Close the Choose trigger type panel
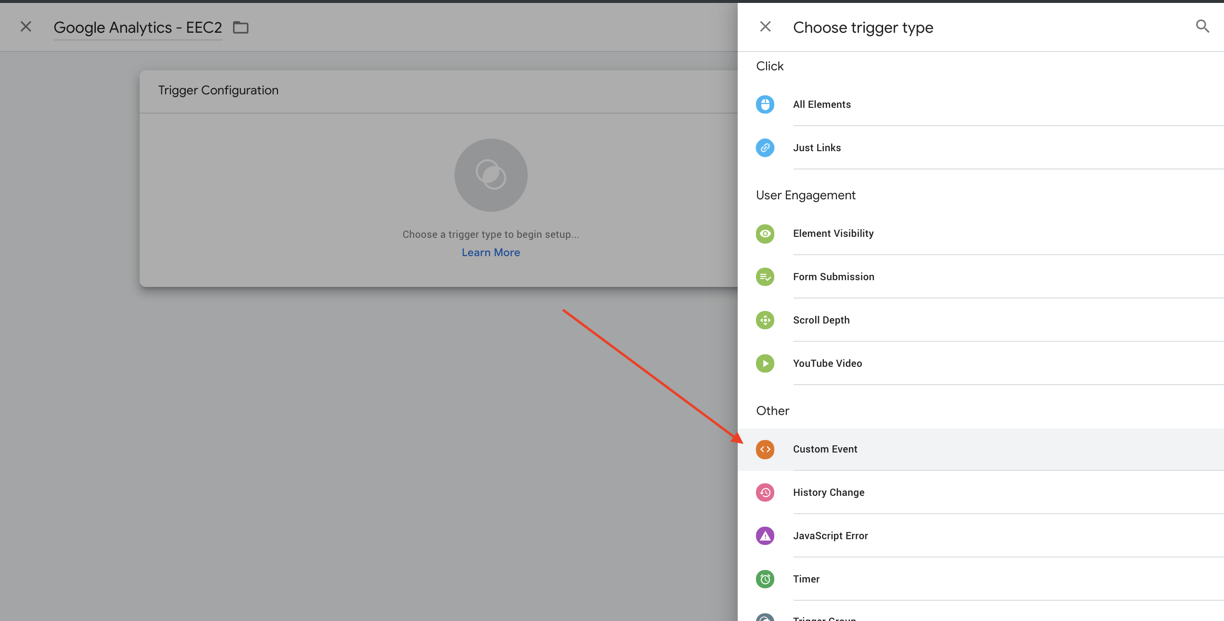Image resolution: width=1224 pixels, height=621 pixels. coord(765,26)
